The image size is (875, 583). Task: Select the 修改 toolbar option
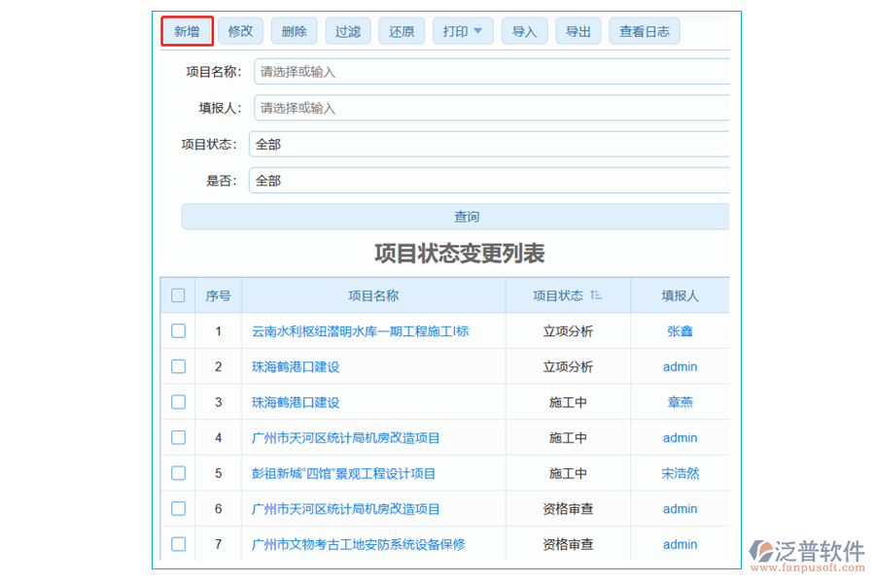[x=239, y=30]
